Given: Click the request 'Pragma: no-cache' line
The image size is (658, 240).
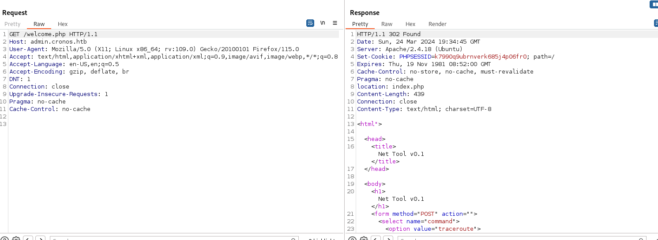Looking at the screenshot, I should click(38, 102).
